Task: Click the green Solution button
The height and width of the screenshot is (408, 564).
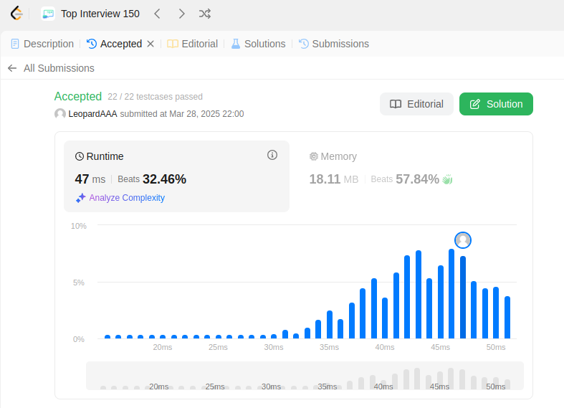Action: pyautogui.click(x=496, y=104)
